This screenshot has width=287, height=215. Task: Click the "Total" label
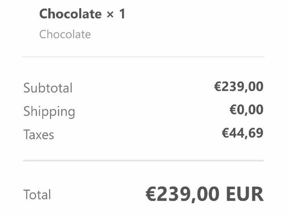tap(37, 195)
